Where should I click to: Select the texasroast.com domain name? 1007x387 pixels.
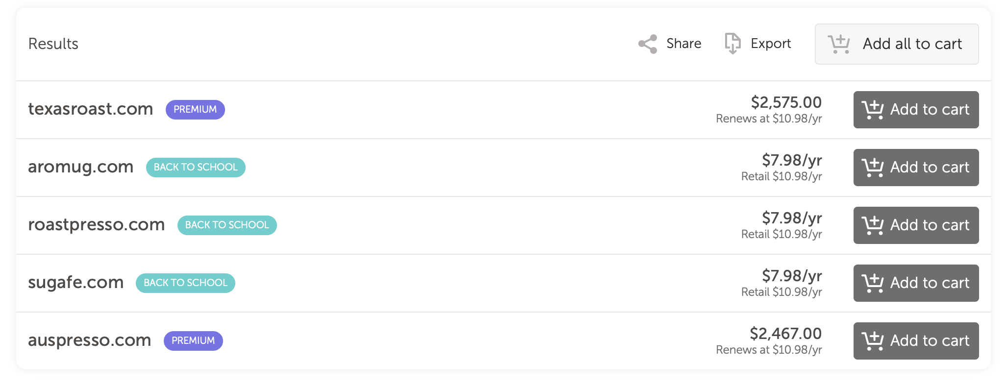click(x=91, y=109)
